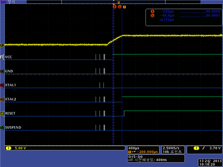
Task: Select channel 1 ground indicator on left
Action: tap(2, 45)
